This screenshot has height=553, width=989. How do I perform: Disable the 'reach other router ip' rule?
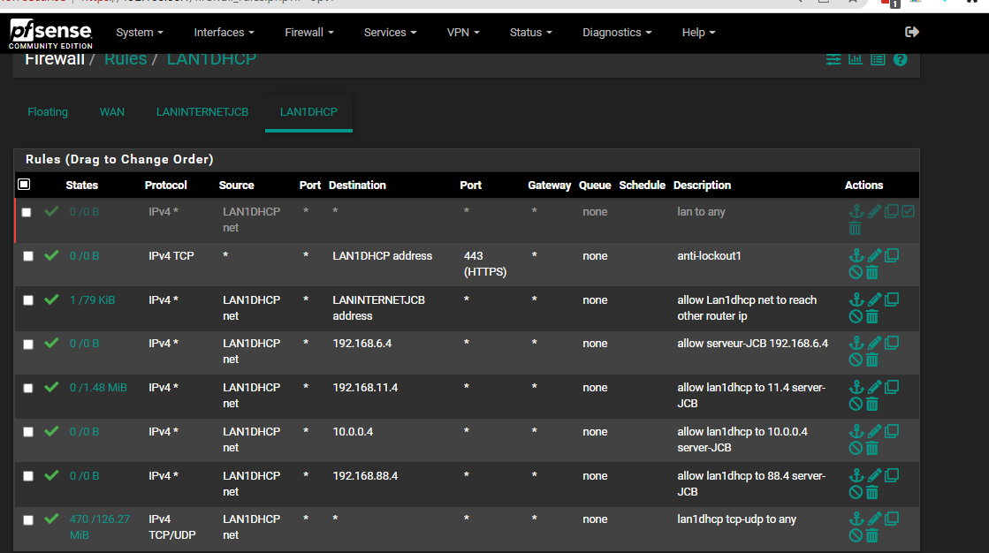tap(856, 316)
